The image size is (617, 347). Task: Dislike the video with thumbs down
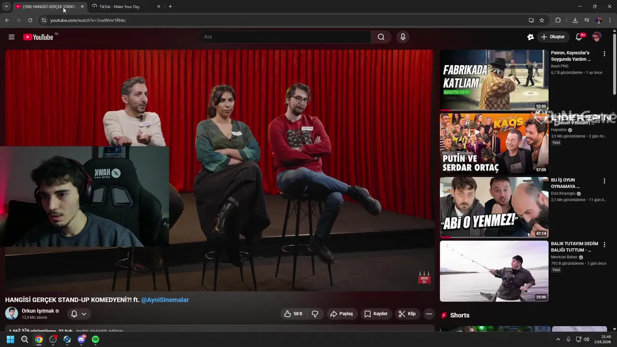[315, 314]
